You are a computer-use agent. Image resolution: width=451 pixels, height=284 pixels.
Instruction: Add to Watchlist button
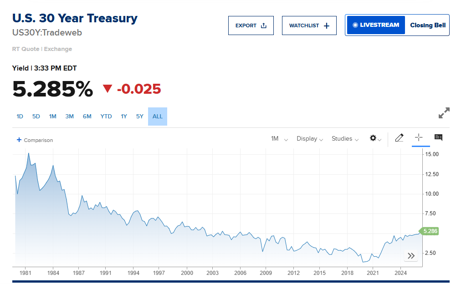pyautogui.click(x=309, y=25)
